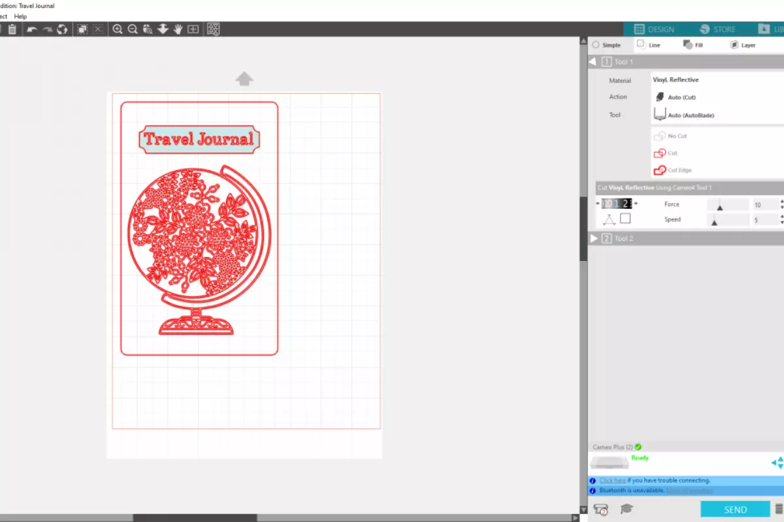Increase the Force value stepper
This screenshot has width=784, height=522.
point(782,202)
